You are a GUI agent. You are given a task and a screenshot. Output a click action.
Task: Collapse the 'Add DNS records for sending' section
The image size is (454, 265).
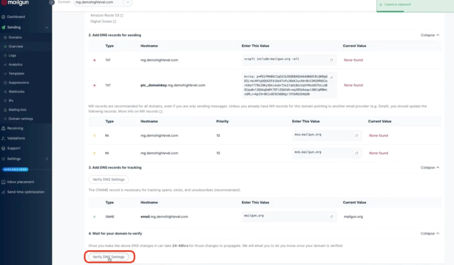429,35
